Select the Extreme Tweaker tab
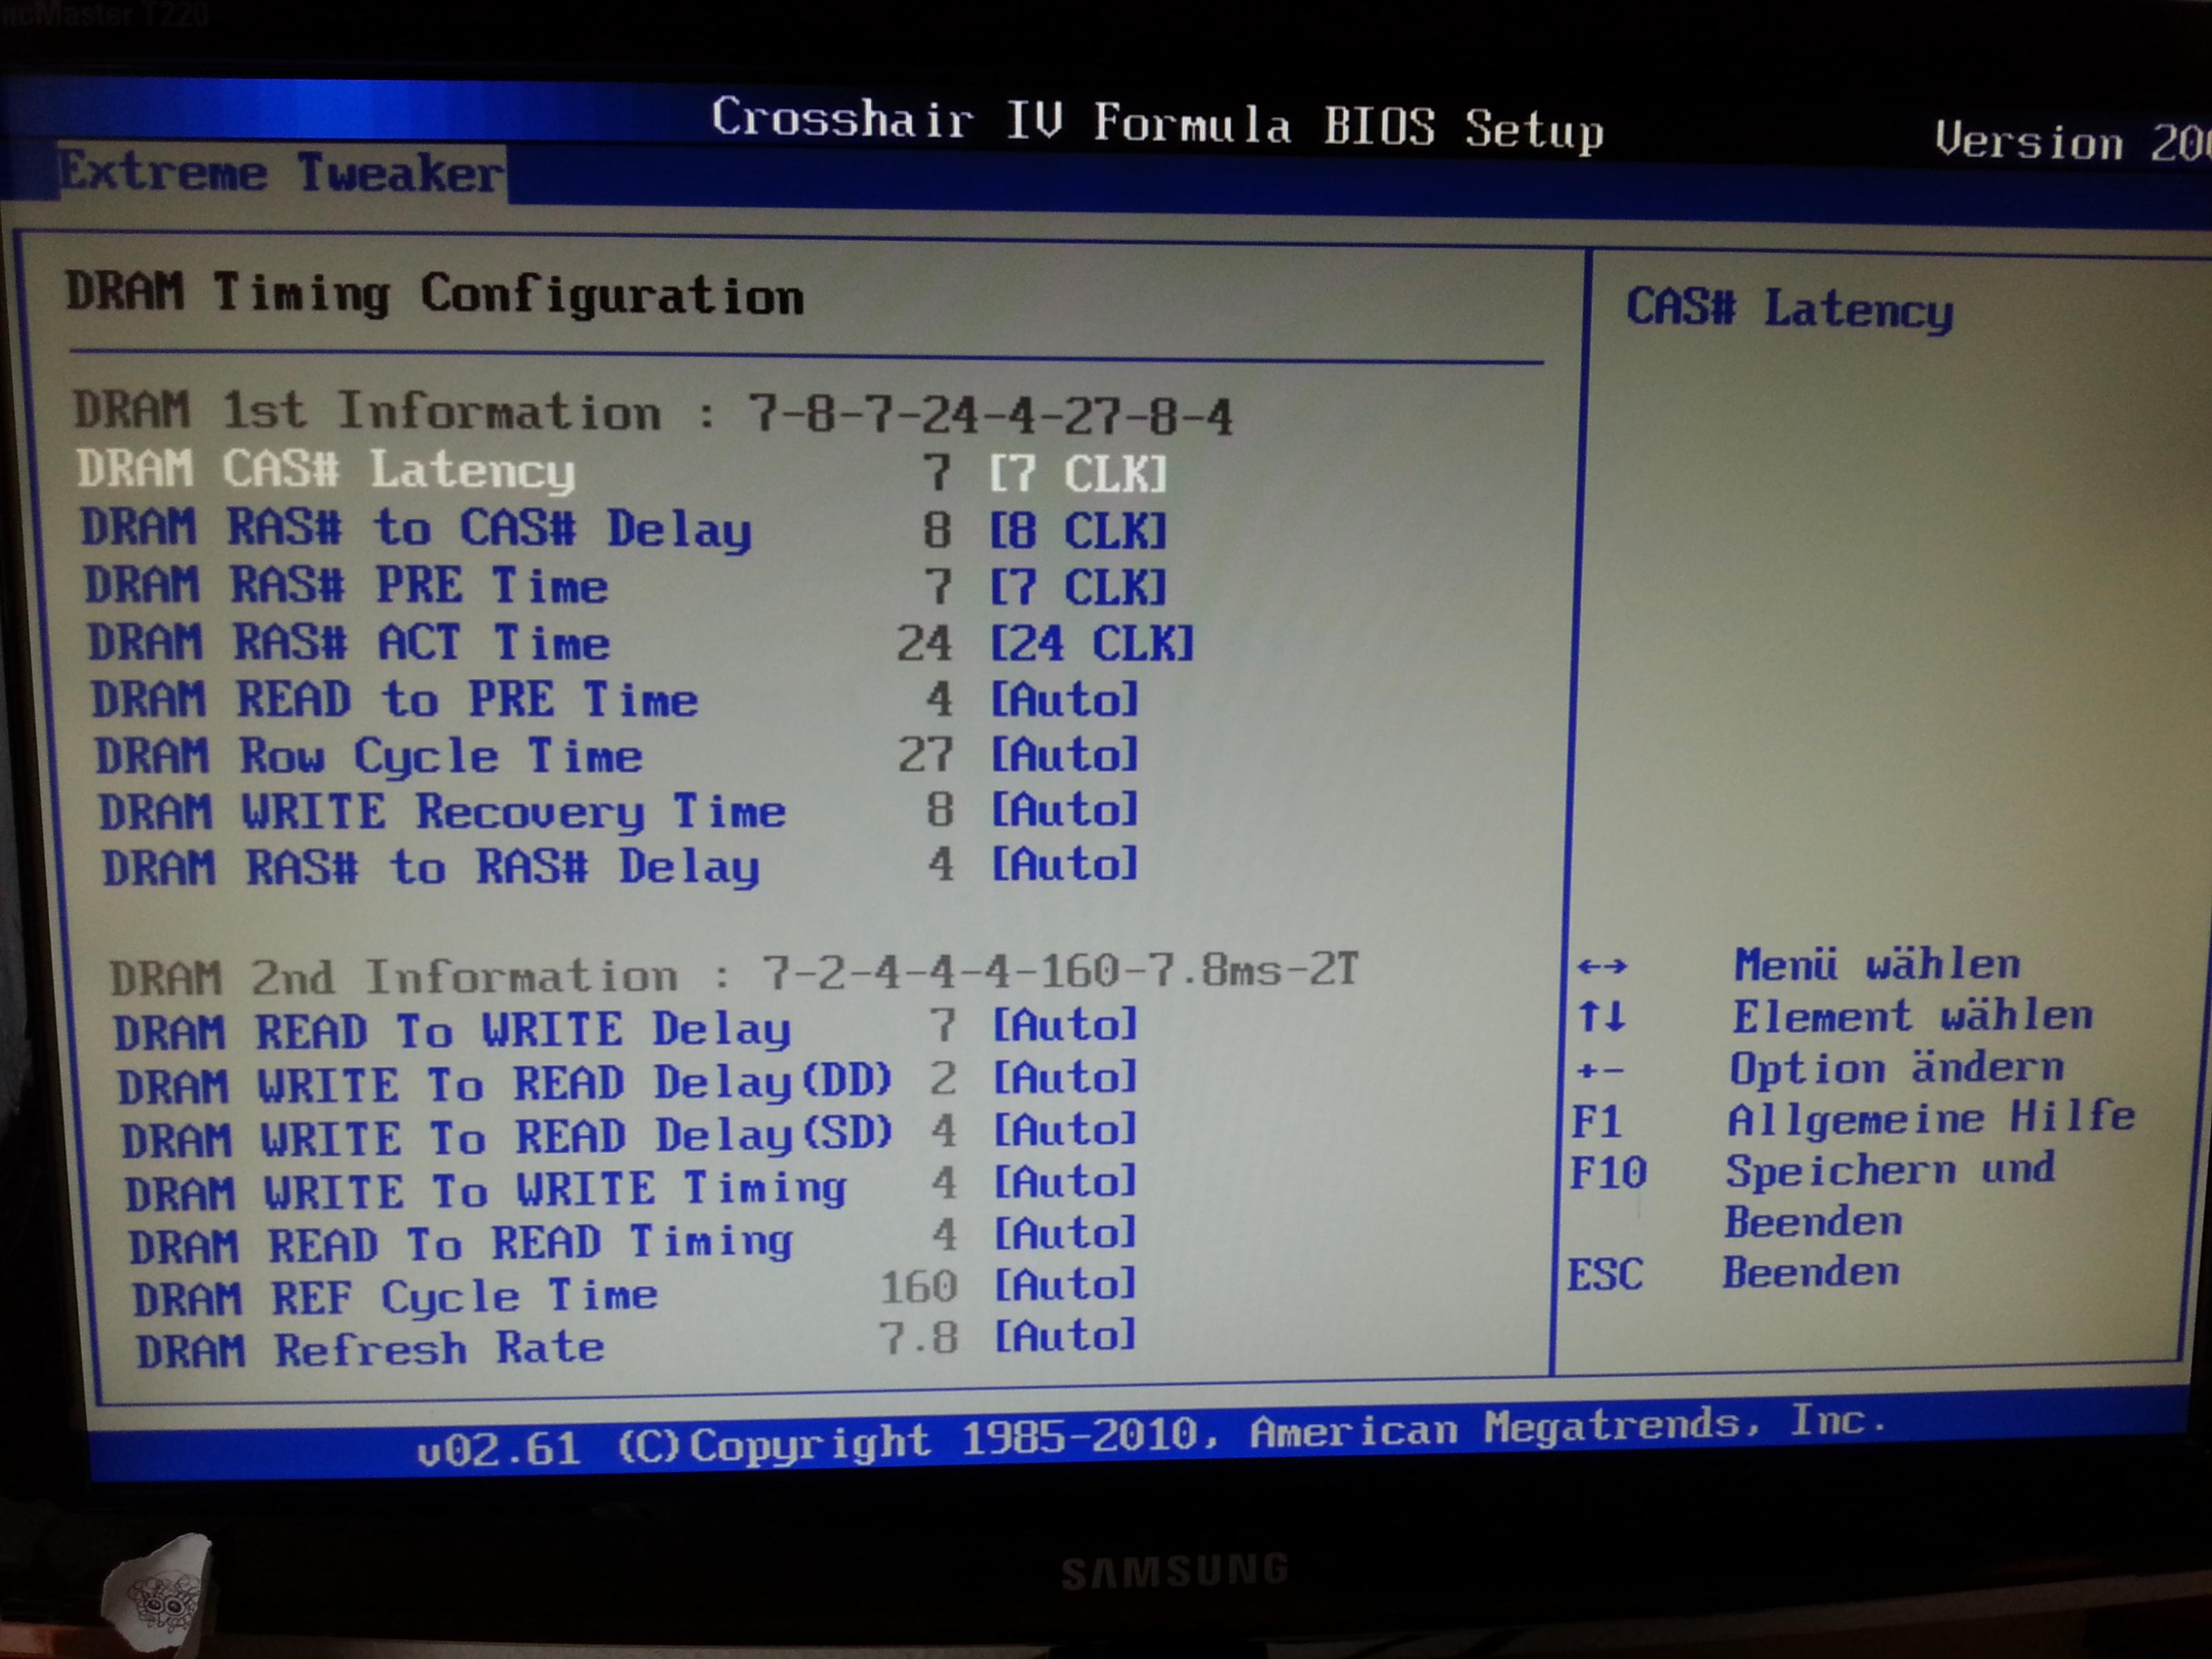This screenshot has width=2212, height=1659. point(281,174)
